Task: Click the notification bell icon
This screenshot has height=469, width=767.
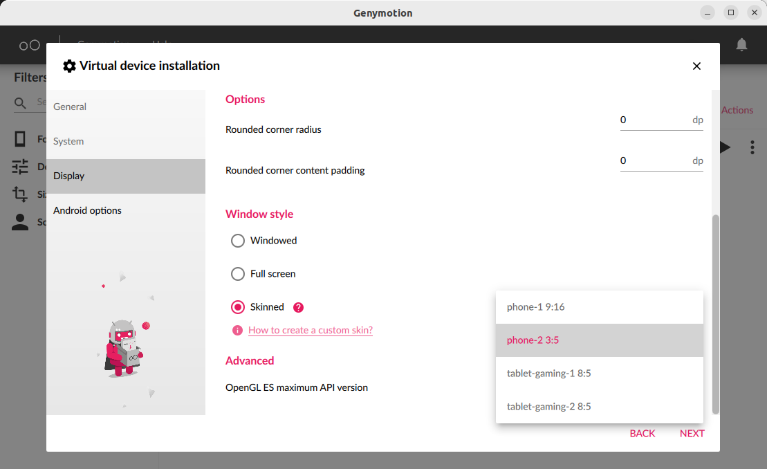Action: pyautogui.click(x=741, y=45)
